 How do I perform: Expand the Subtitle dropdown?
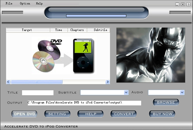coord(126,92)
